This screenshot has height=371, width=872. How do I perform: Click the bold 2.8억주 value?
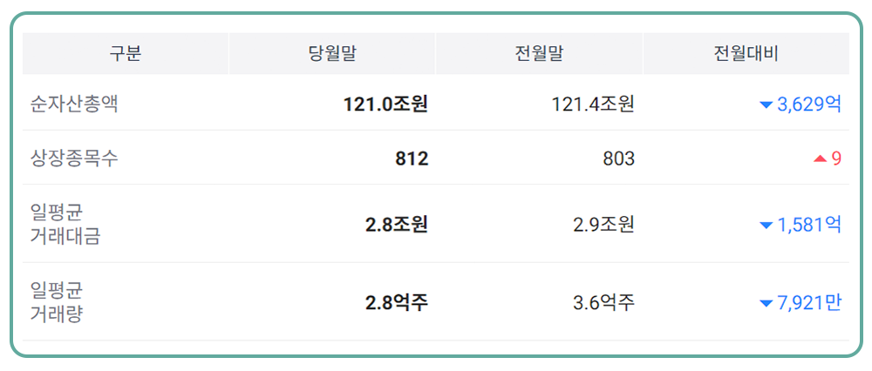click(x=397, y=303)
